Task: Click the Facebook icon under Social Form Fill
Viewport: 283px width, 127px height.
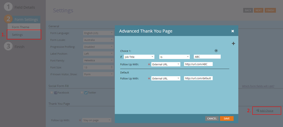Action: pos(56,93)
